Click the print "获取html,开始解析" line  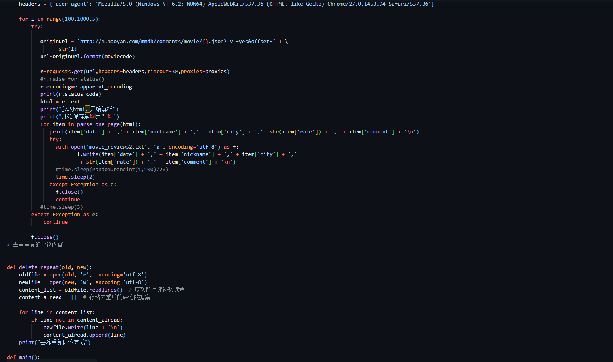tap(79, 109)
